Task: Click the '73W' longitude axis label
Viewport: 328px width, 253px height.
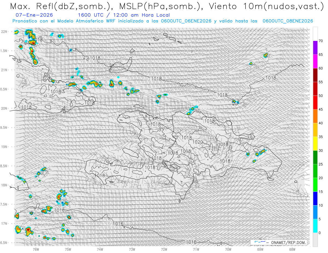Action: point(132,249)
